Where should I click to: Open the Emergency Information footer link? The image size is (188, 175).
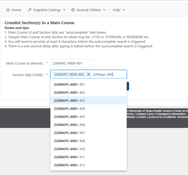click(171, 114)
